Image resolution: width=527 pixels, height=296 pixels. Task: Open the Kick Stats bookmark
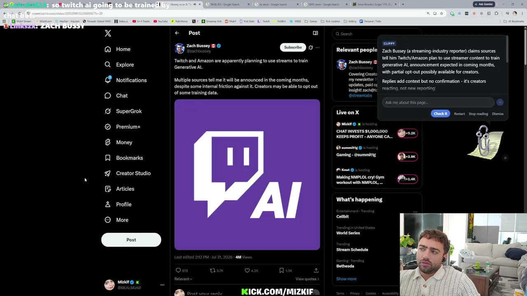(x=247, y=21)
